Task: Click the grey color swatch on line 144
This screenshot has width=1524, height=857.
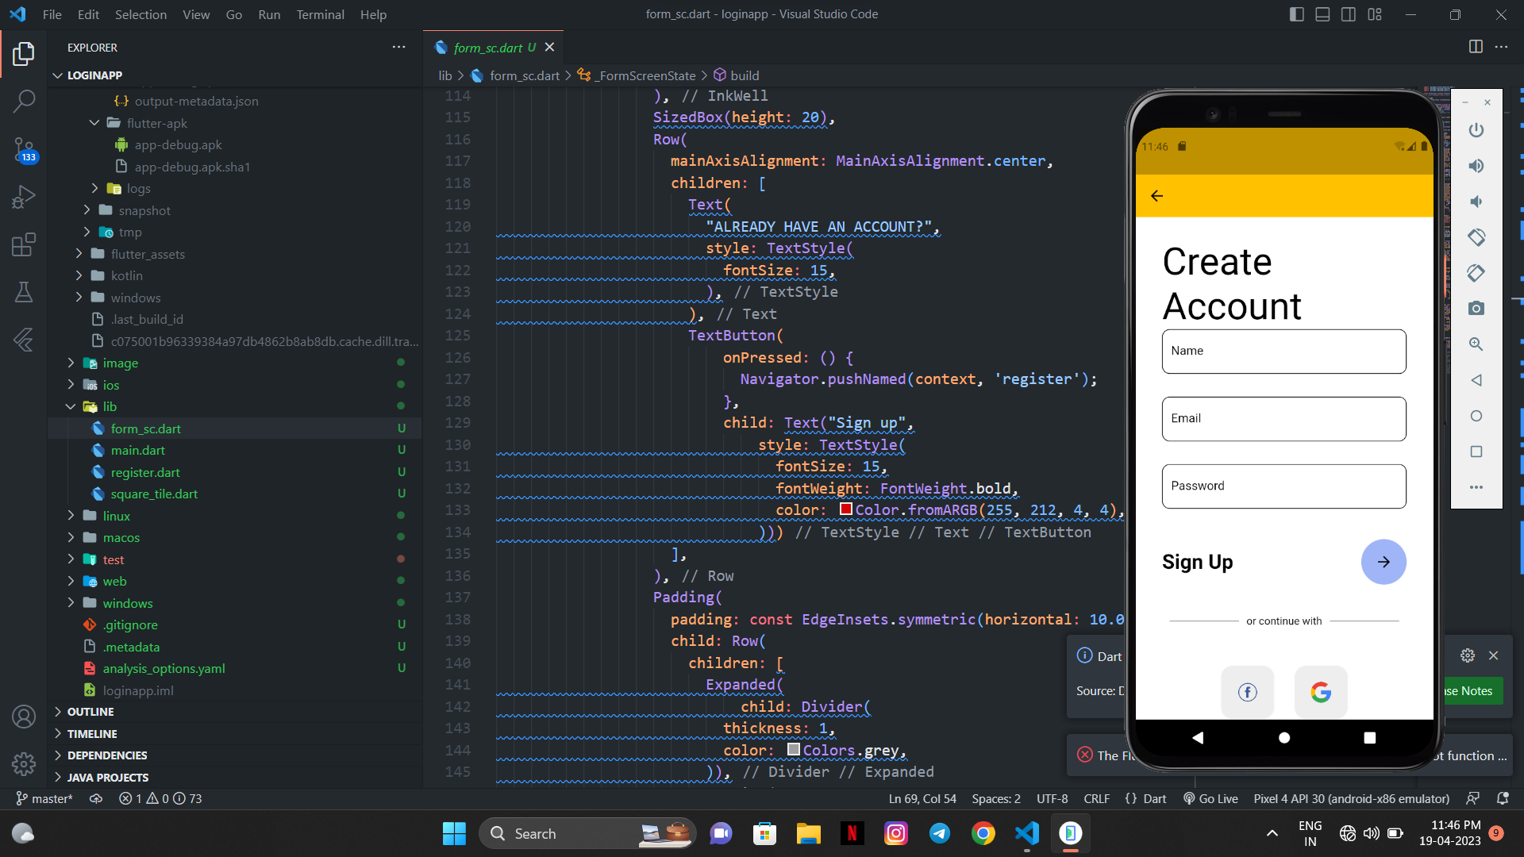Action: (794, 750)
